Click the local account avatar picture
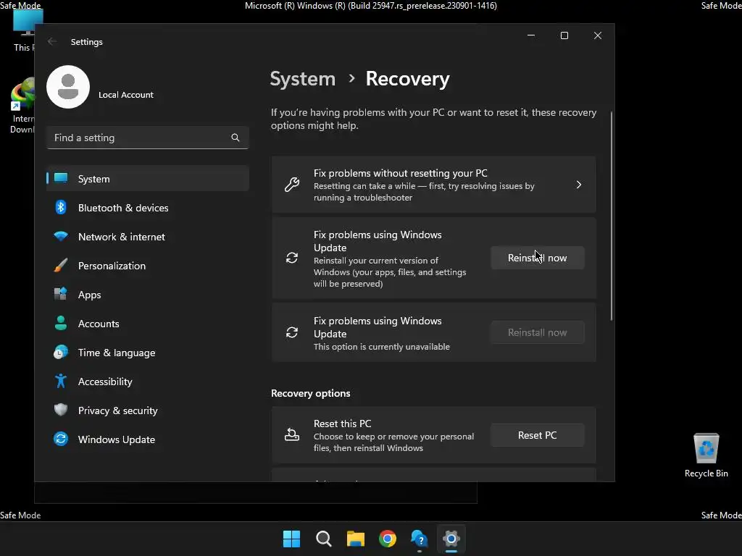Image resolution: width=742 pixels, height=556 pixels. click(68, 87)
